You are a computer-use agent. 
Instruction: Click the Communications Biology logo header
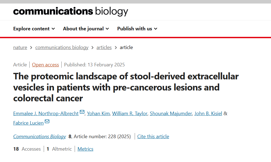[71, 11]
